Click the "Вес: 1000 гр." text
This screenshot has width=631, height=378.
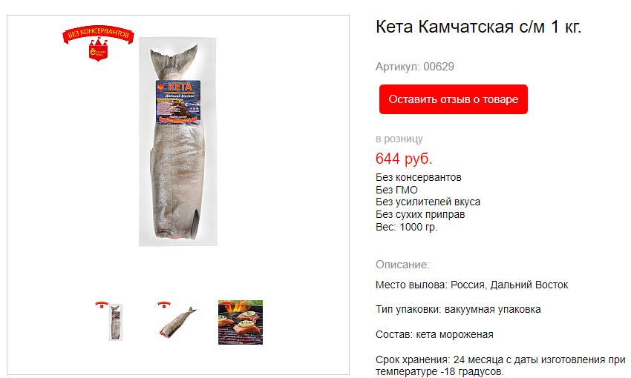(x=406, y=227)
